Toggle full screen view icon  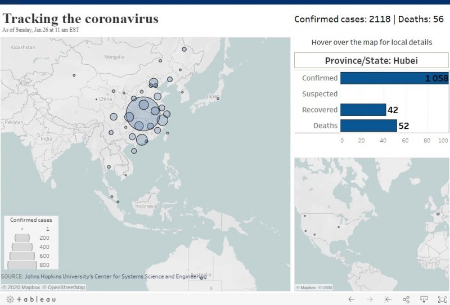(442, 299)
